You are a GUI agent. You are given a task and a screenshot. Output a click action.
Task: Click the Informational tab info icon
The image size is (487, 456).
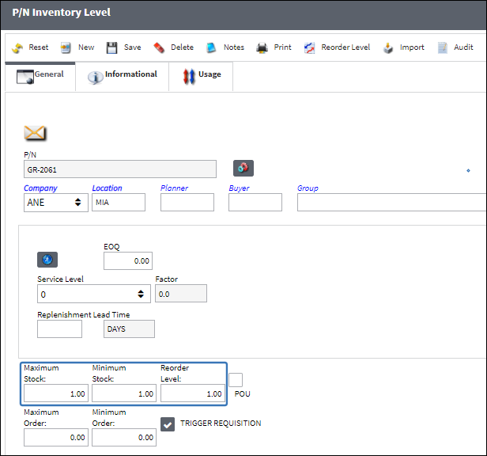pos(96,77)
